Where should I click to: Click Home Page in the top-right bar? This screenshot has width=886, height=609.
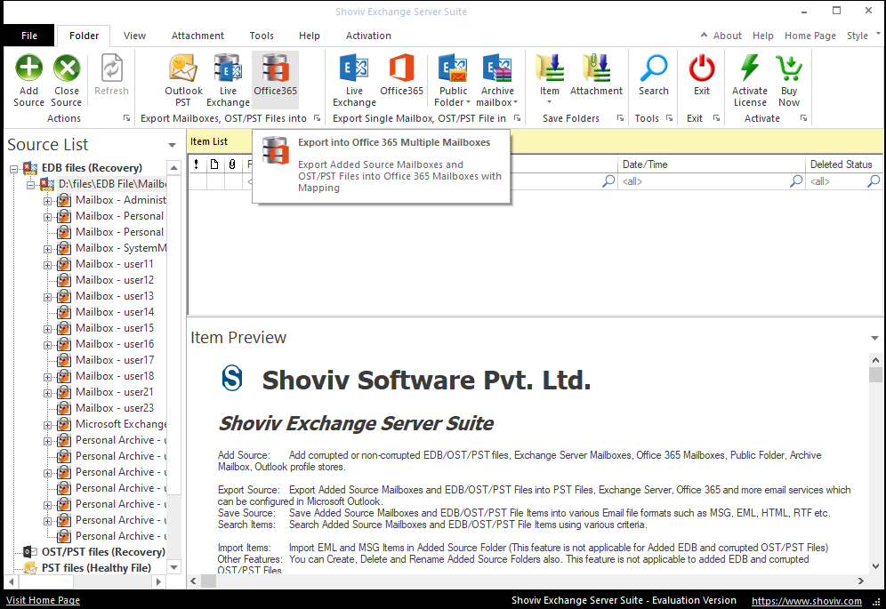[809, 36]
